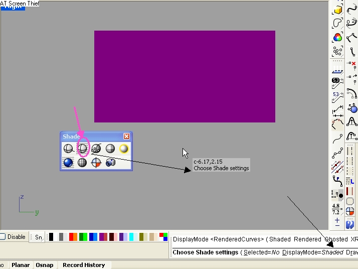Click the two red vertical bars icon

350,191
